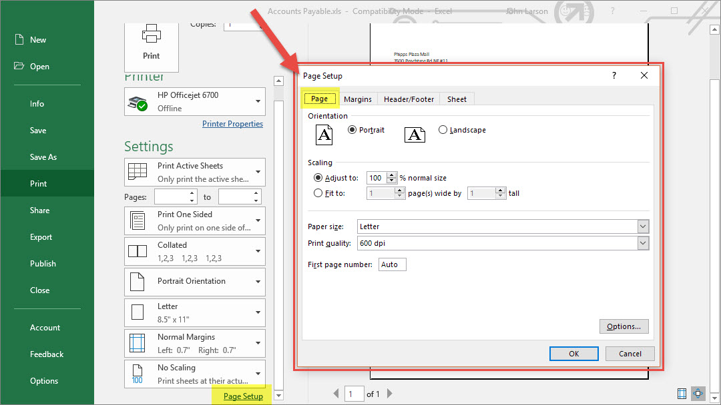721x405 pixels.
Task: Increase the Adjust to percentage spinner
Action: pos(391,175)
